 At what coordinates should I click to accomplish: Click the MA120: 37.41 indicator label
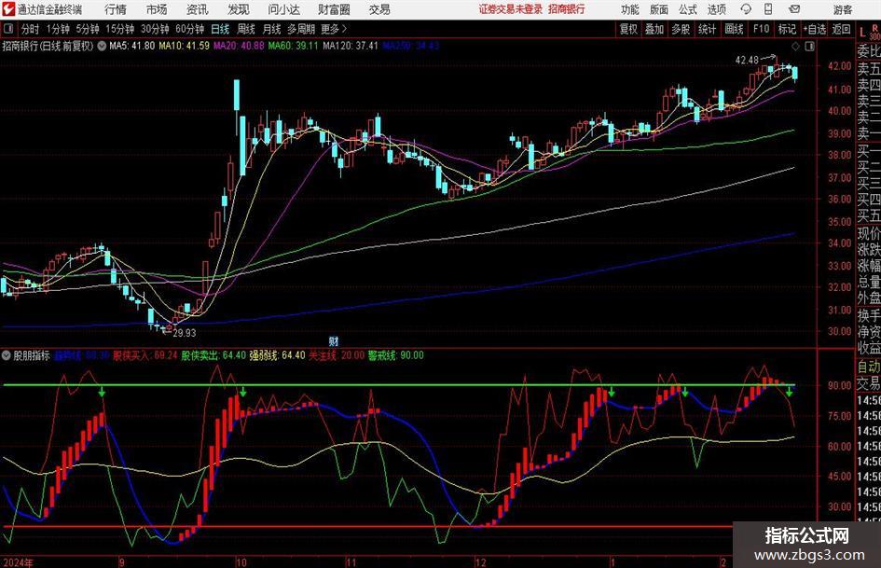350,46
